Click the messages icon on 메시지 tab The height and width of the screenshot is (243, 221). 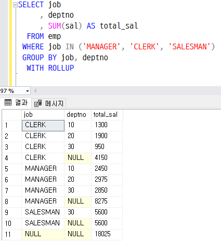pos(38,103)
